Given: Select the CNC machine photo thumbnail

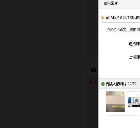Looking at the screenshot, I should (134, 102).
